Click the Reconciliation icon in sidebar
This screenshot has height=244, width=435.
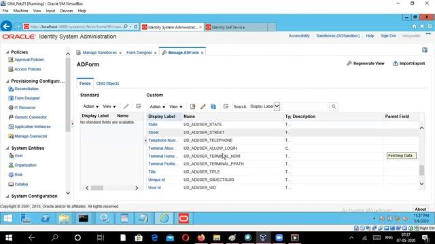[11, 89]
